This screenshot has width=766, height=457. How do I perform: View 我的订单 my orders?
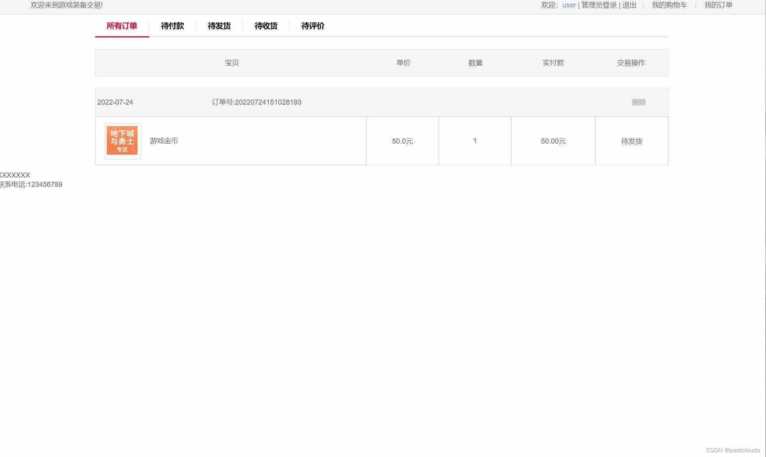(x=719, y=5)
